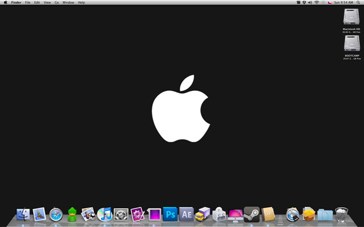Open the Apple menu
The image size is (364, 227).
coord(5,3)
